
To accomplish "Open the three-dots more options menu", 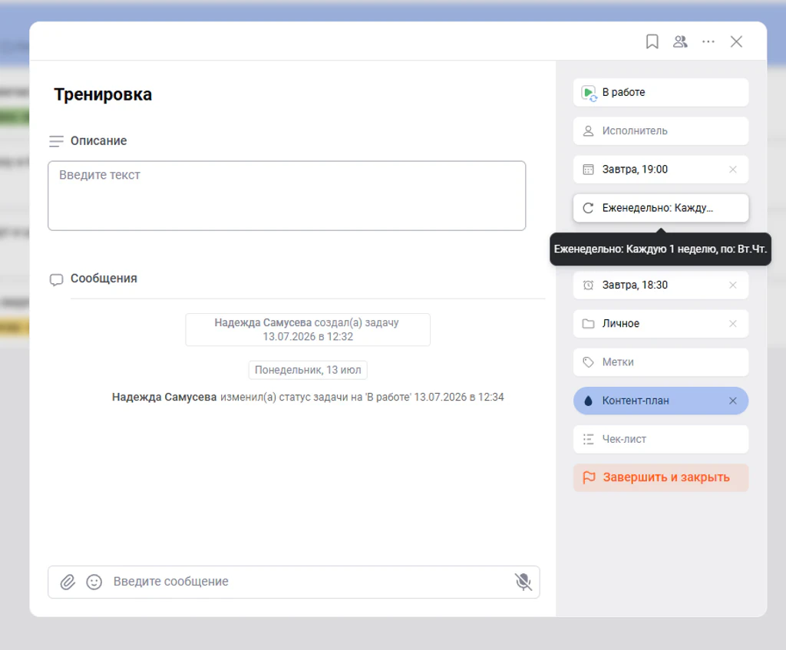I will [x=708, y=41].
